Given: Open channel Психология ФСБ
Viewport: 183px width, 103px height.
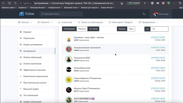Looking at the screenshot, I should pyautogui.click(x=82, y=58).
